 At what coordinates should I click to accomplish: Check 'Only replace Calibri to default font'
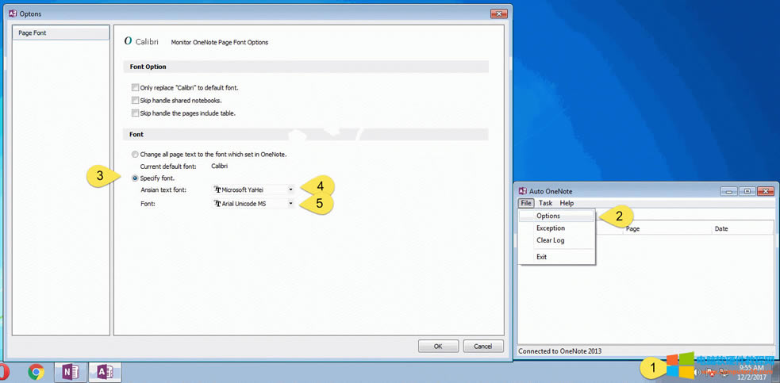click(135, 87)
